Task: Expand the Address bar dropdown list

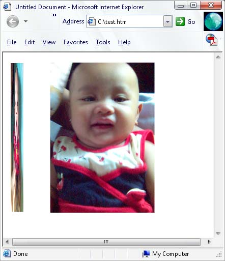Action: click(x=167, y=21)
